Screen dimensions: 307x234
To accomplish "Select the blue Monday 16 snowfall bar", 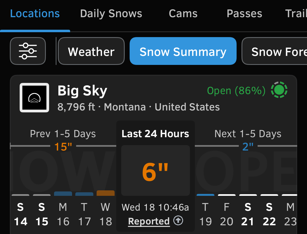I will (x=63, y=194).
